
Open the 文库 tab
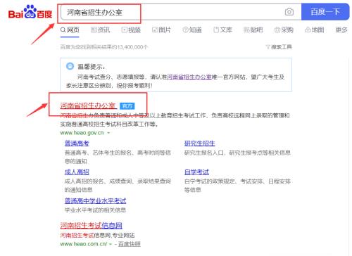click(x=222, y=30)
